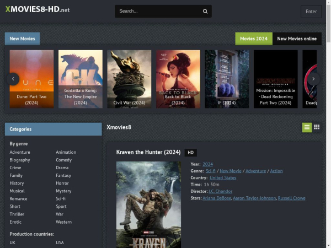Open Back to Black poster
The width and height of the screenshot is (331, 248).
tap(178, 79)
